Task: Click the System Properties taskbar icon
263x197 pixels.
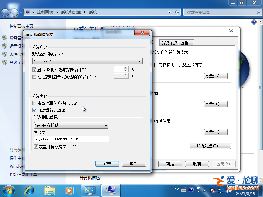Action: pyautogui.click(x=110, y=190)
